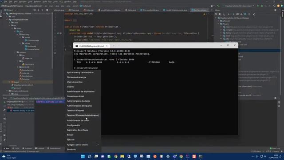The height and width of the screenshot is (160, 284).
Task: Open Build menu in IntelliJ
Action: [44, 2]
